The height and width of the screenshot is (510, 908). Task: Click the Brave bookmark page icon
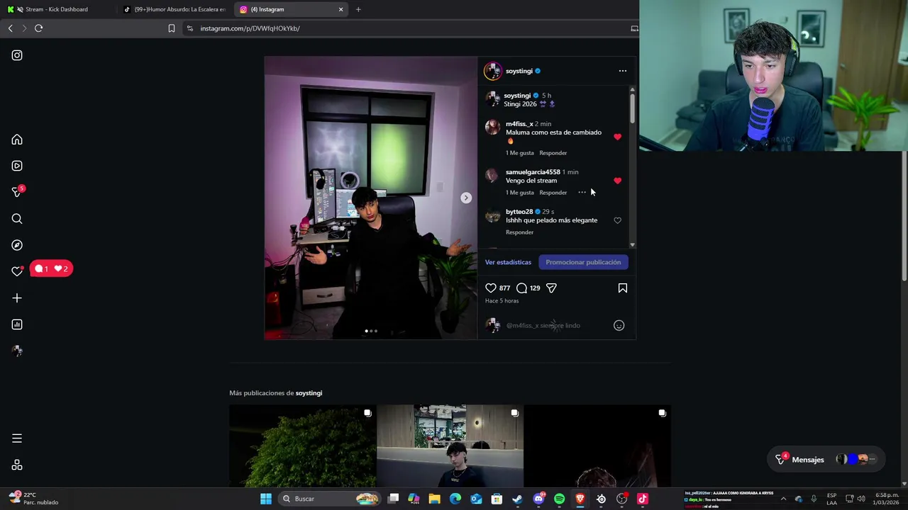(171, 28)
